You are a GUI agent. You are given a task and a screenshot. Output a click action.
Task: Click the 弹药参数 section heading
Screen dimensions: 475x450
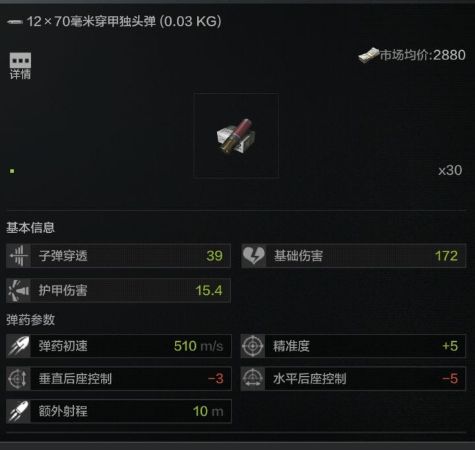coord(30,320)
